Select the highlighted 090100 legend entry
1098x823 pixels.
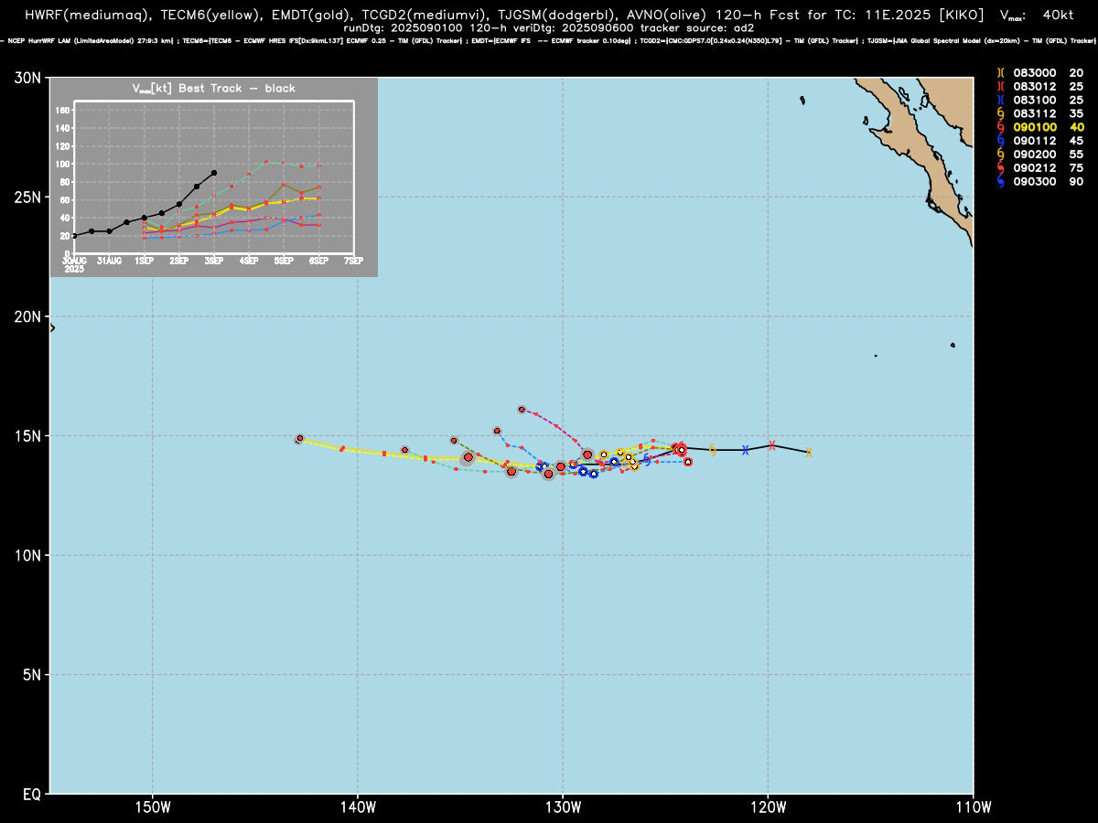pos(1040,126)
